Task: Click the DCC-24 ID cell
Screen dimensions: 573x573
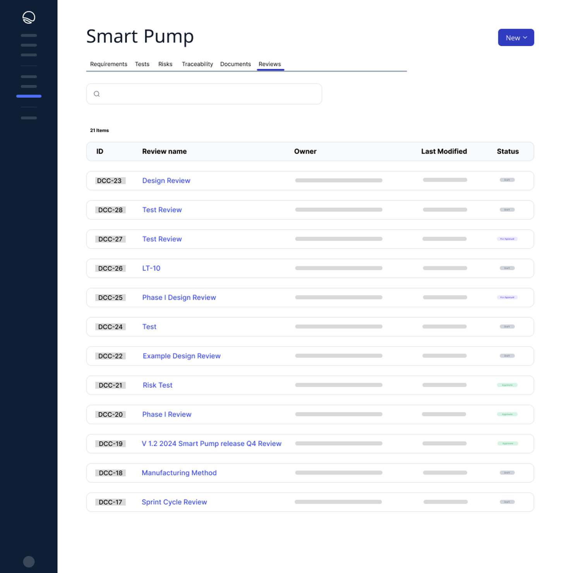Action: tap(110, 327)
